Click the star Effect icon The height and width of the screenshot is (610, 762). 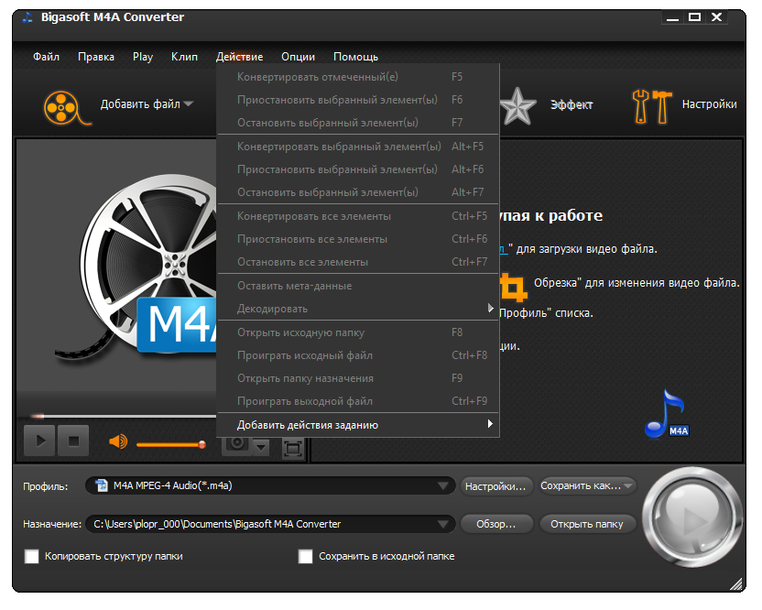[x=517, y=105]
